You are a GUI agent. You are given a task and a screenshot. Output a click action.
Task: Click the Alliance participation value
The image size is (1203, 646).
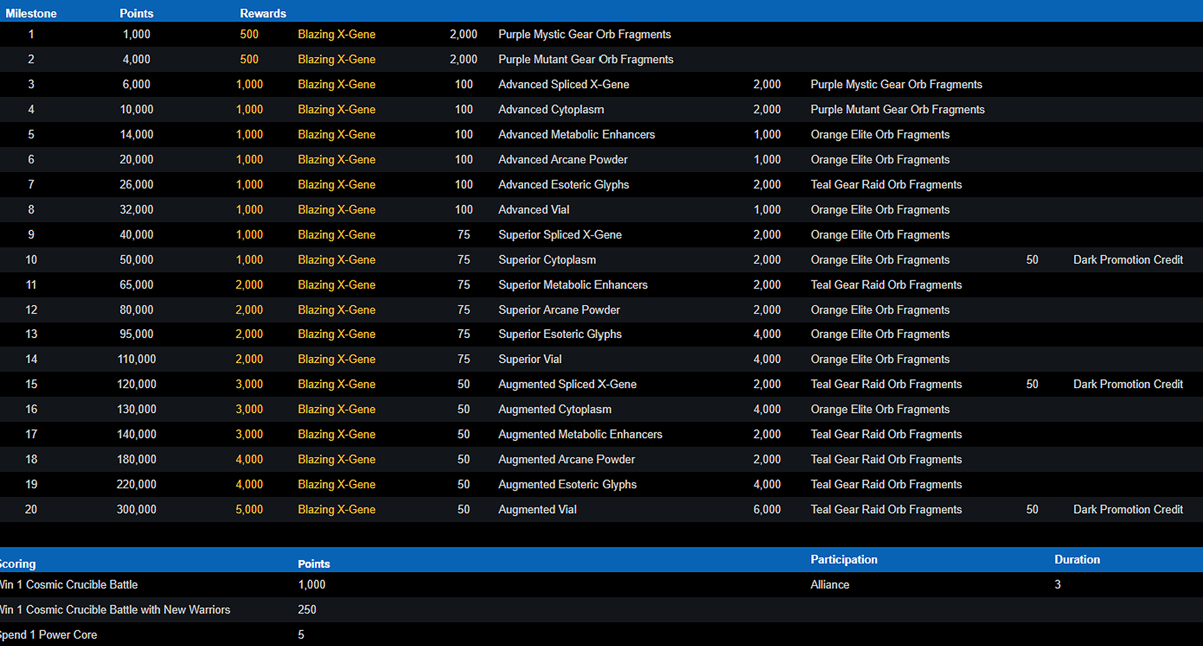pos(830,585)
